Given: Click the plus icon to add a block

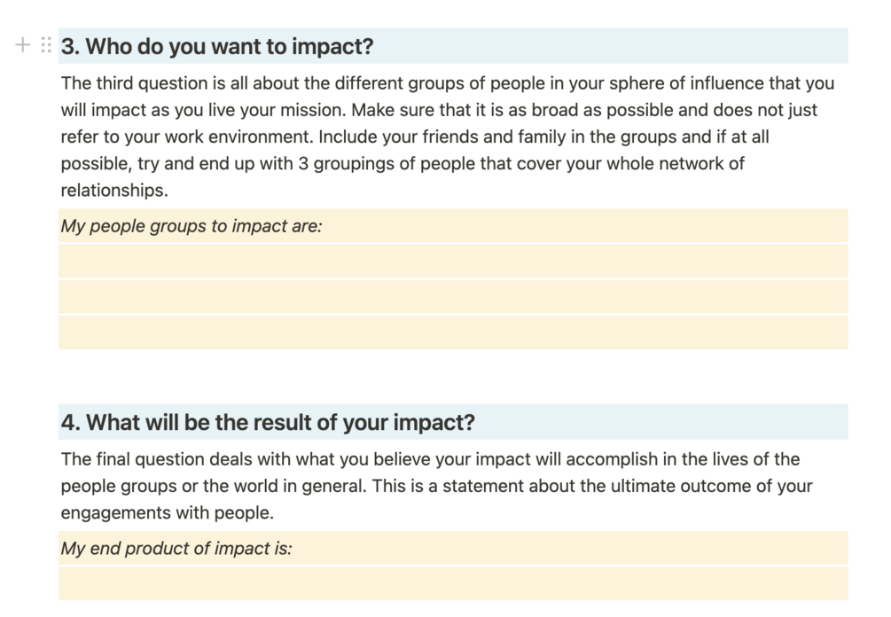Looking at the screenshot, I should [x=23, y=45].
